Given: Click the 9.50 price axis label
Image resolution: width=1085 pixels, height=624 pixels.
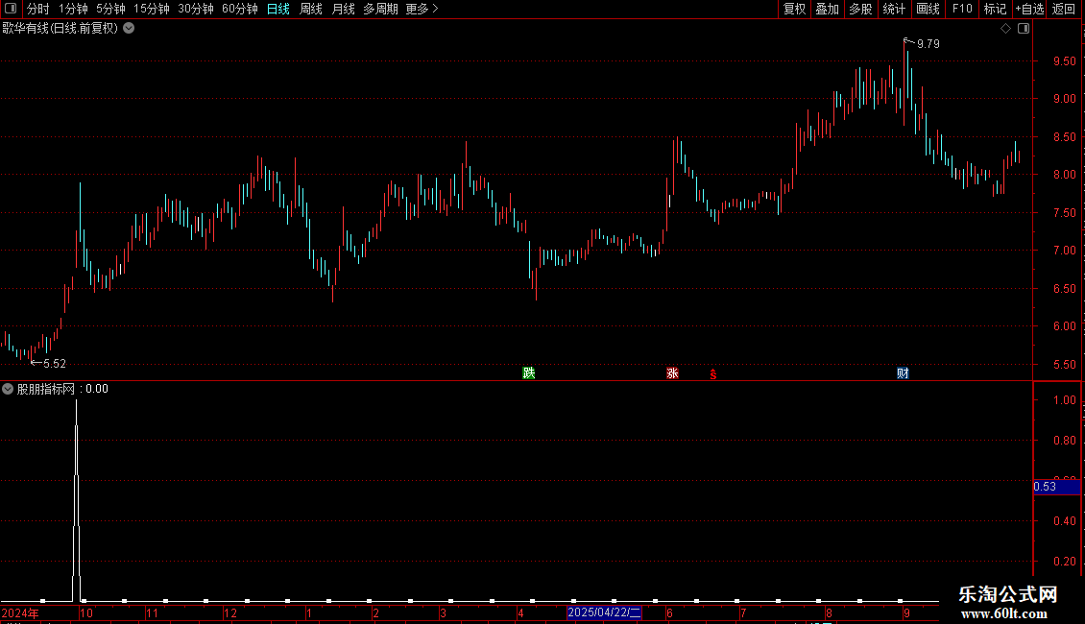Looking at the screenshot, I should 1064,60.
